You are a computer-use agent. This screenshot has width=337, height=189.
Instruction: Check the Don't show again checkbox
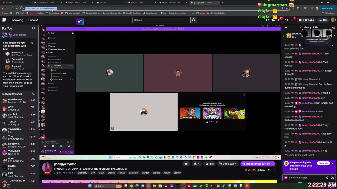pos(207,122)
